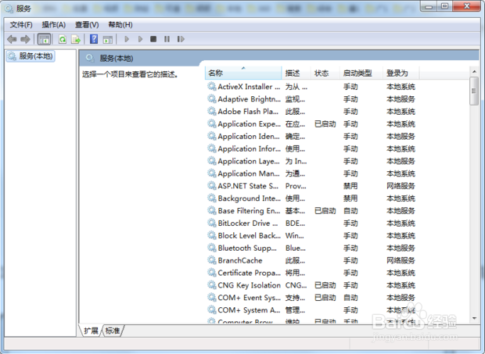Click the BDE... description of BitLocker Drive
485x354 pixels.
click(x=295, y=223)
